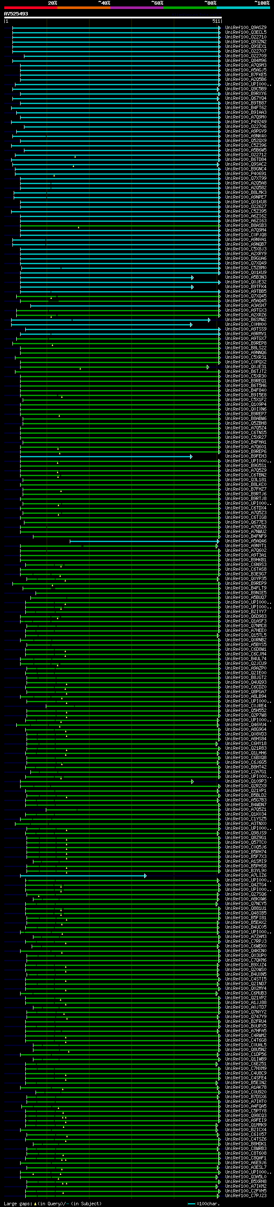Select label UniRef100_C5Z396

[245, 145]
